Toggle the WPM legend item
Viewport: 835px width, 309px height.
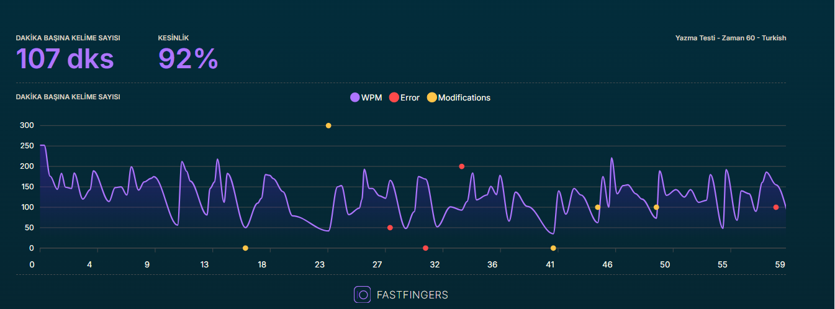point(366,97)
